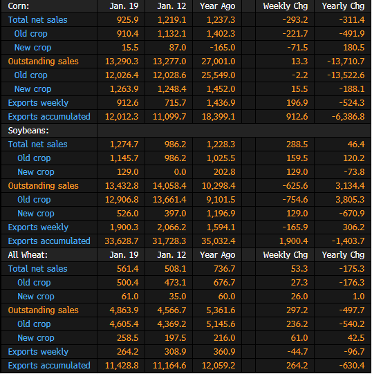Click the Corn Jan. 19 column header
The width and height of the screenshot is (372, 374).
coord(124,6)
